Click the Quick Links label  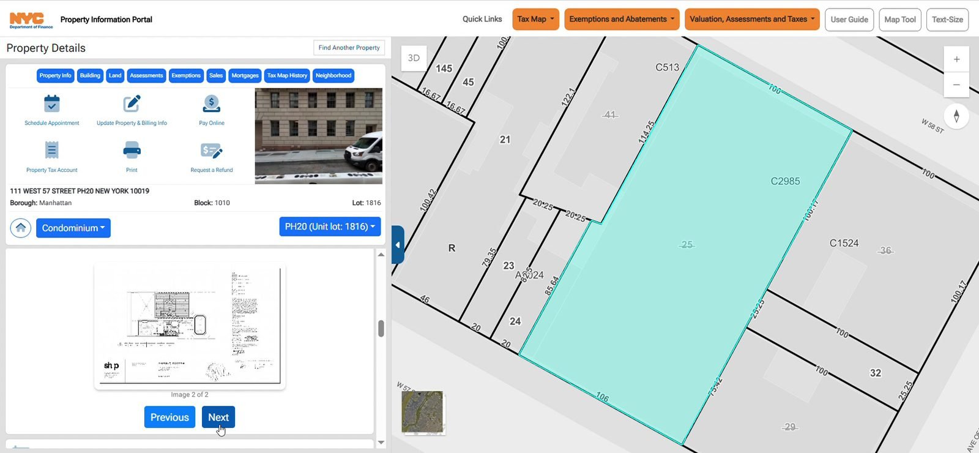coord(482,19)
